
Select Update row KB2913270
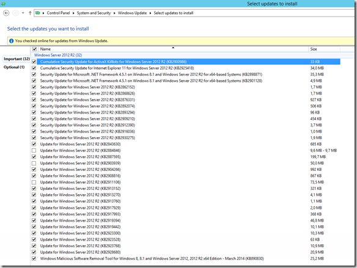pyautogui.click(x=186, y=195)
